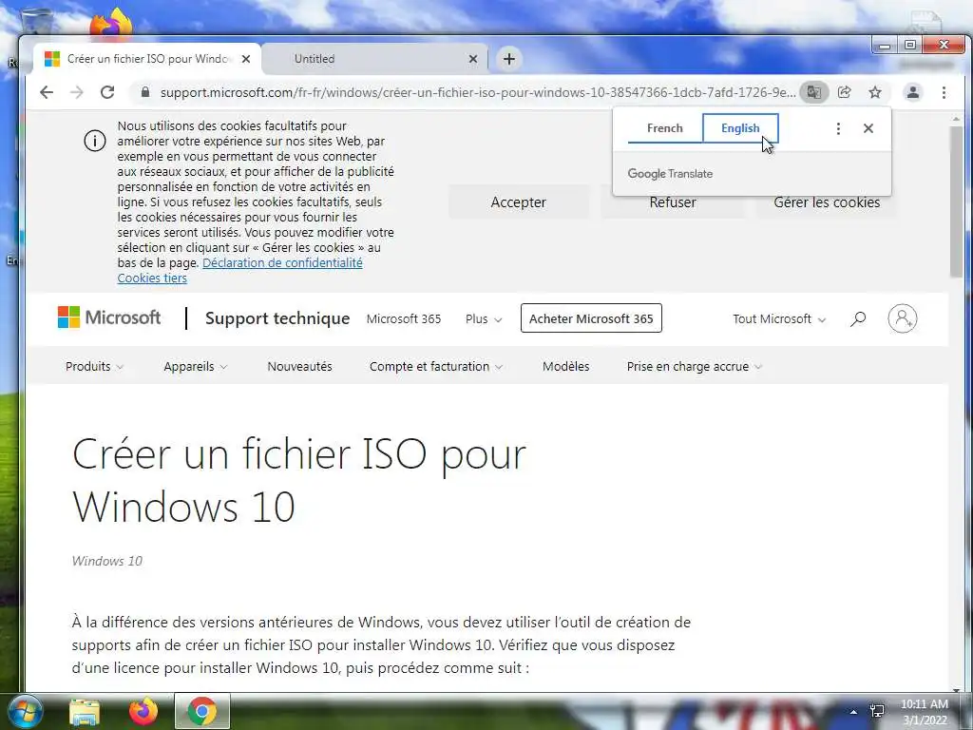The height and width of the screenshot is (730, 973).
Task: Open Déclaration de confidentialité link
Action: click(282, 262)
